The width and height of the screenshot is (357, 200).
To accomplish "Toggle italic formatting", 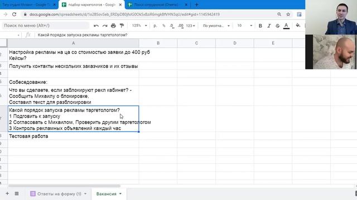I will [x=269, y=26].
